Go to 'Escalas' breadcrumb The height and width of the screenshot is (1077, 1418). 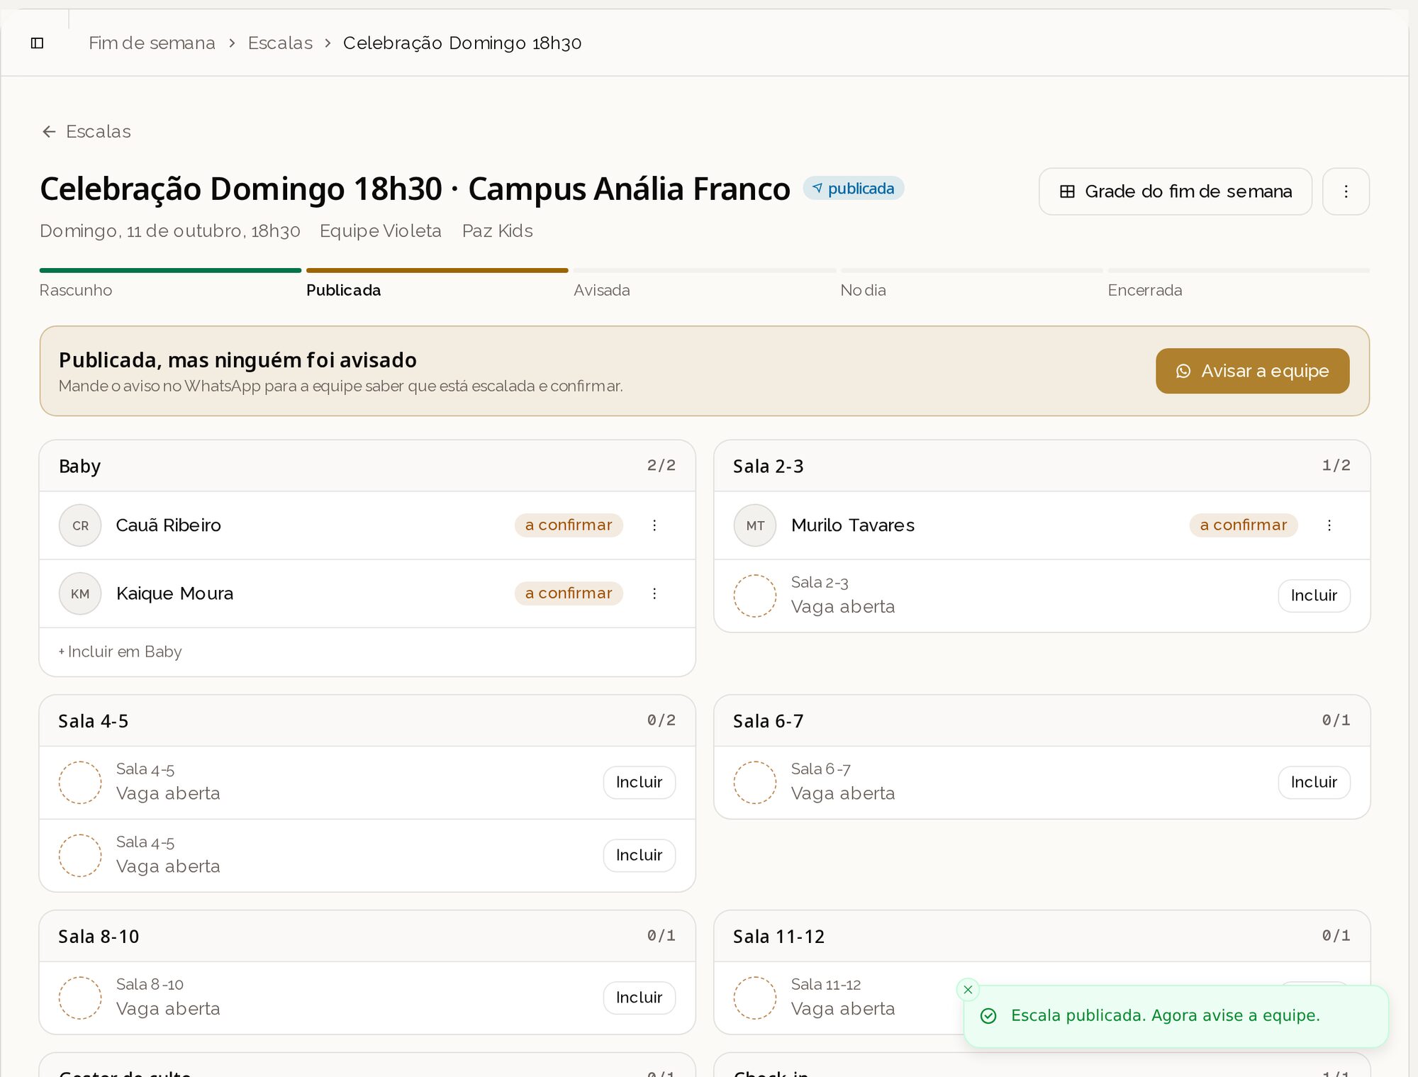click(x=280, y=43)
